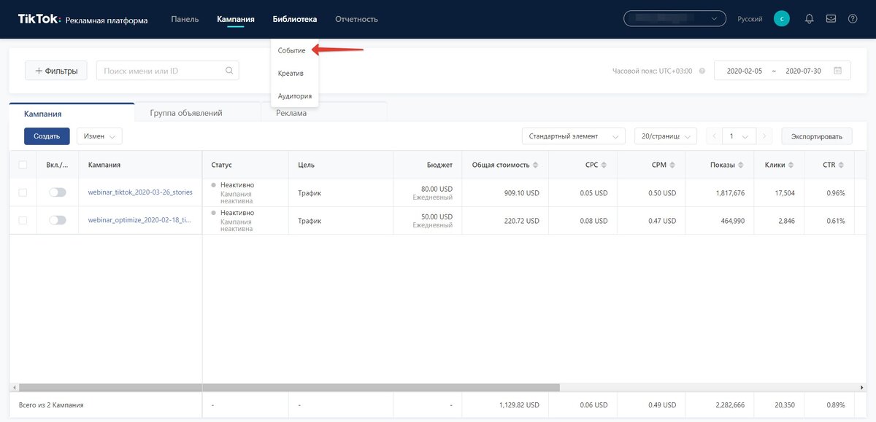
Task: Switch to the Группа объявлений tab
Action: tap(186, 113)
